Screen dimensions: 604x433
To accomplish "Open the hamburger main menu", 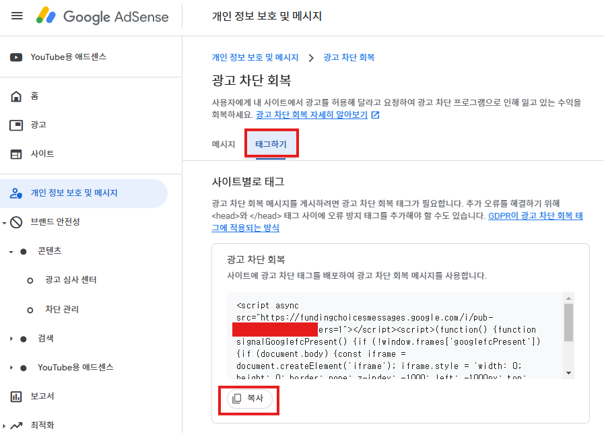I will click(x=17, y=15).
